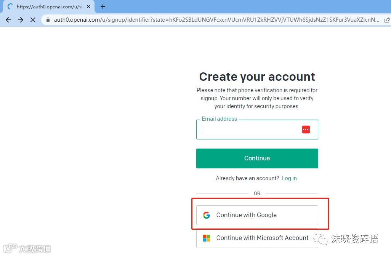
Task: Click the Create your account heading
Action: (x=257, y=77)
